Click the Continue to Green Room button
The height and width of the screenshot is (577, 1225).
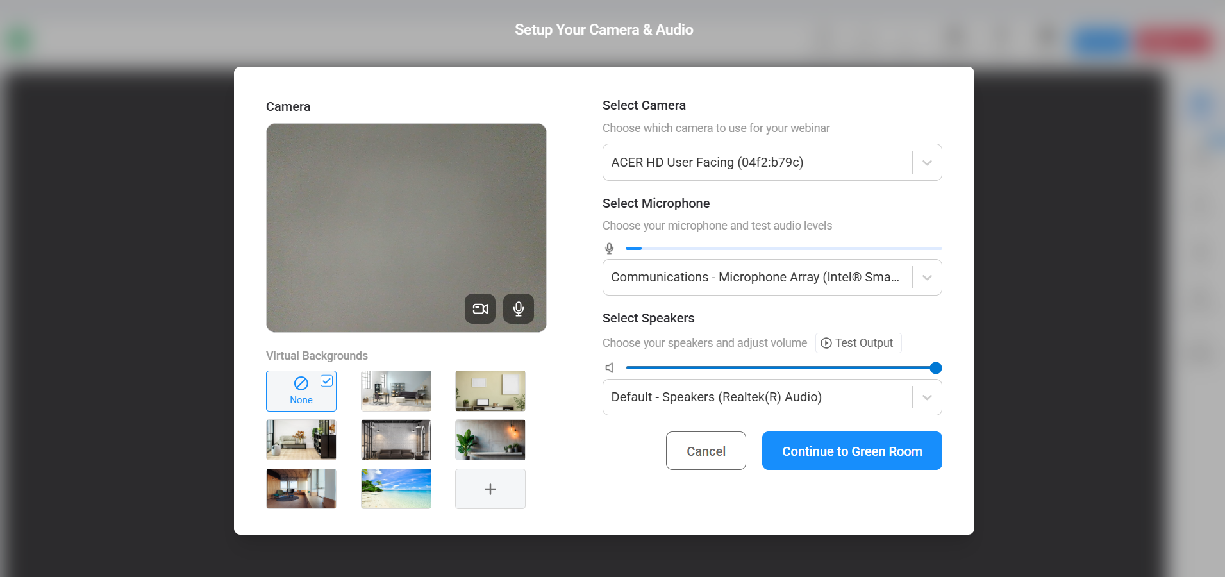tap(851, 451)
